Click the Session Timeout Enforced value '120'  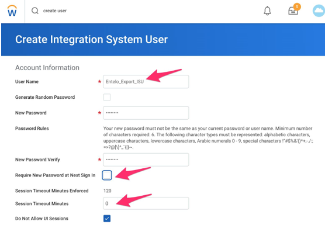point(108,191)
